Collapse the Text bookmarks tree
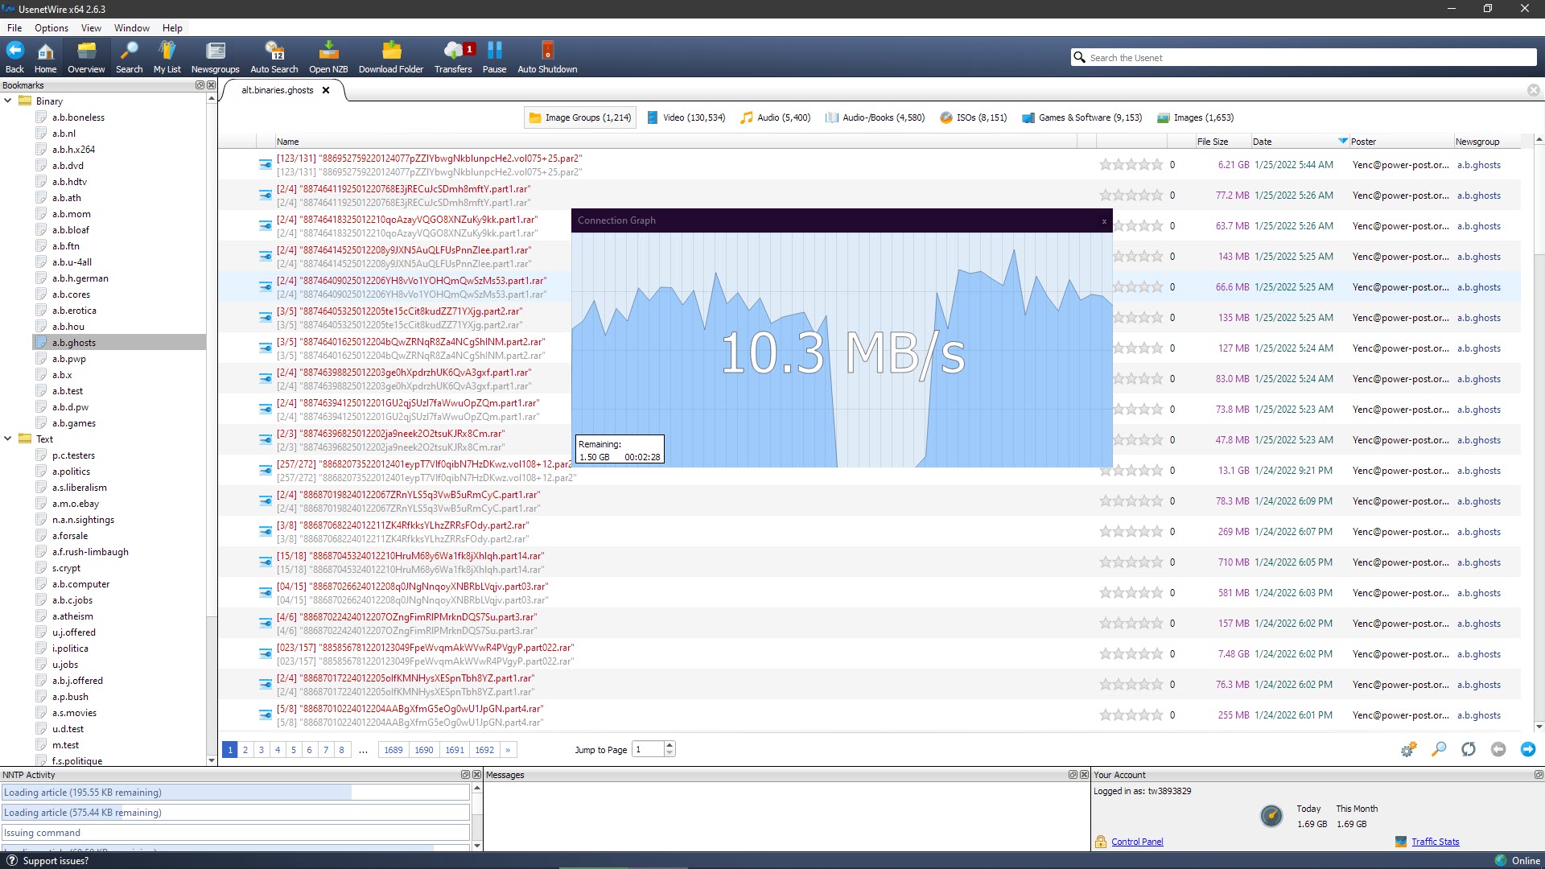The image size is (1545, 869). tap(8, 439)
